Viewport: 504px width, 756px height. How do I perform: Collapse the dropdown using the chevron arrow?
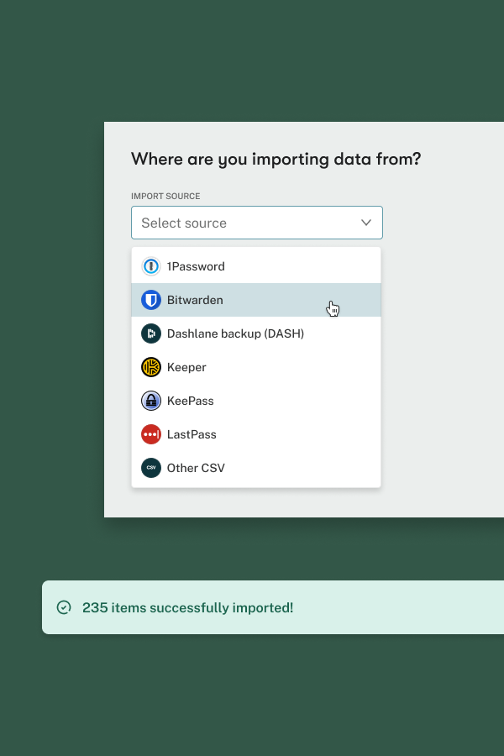(x=366, y=223)
